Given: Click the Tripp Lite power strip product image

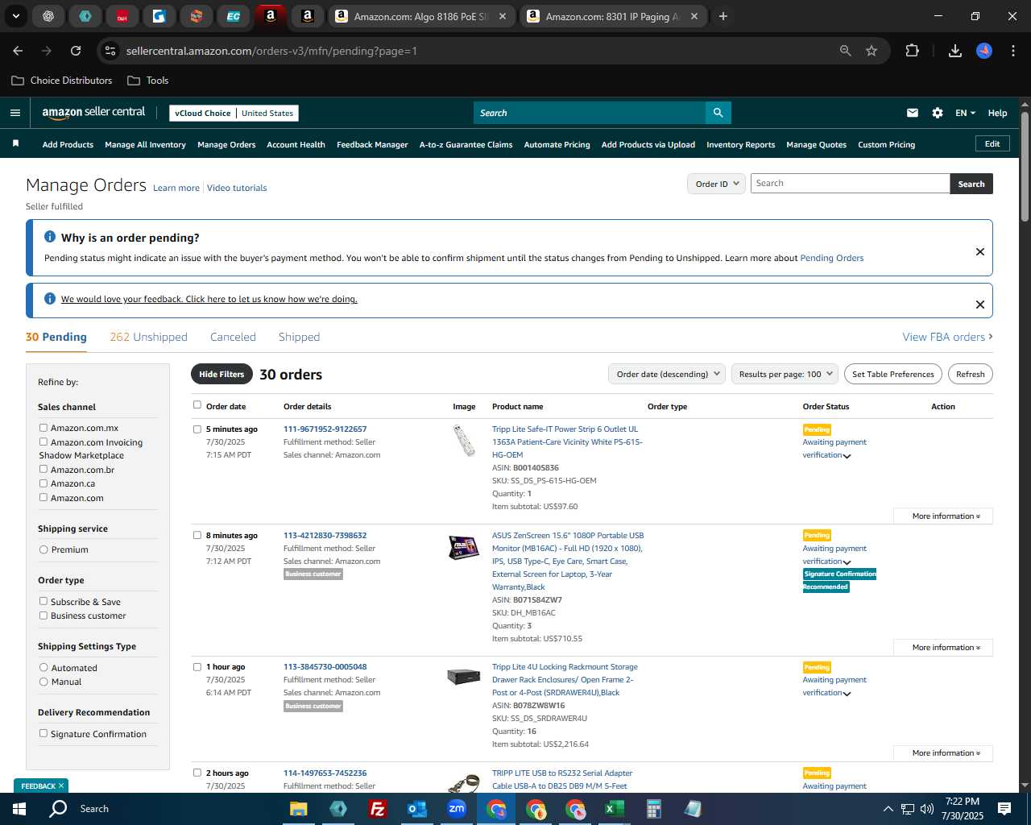Looking at the screenshot, I should point(464,441).
